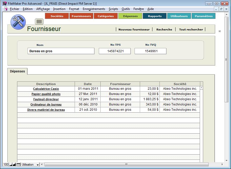Click the FileMaker app icon in title bar

coord(5,3)
